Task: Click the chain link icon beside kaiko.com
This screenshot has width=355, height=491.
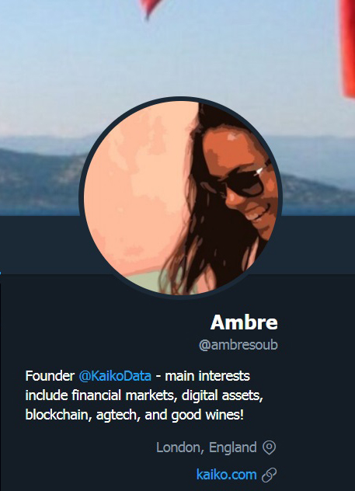Action: tap(270, 475)
